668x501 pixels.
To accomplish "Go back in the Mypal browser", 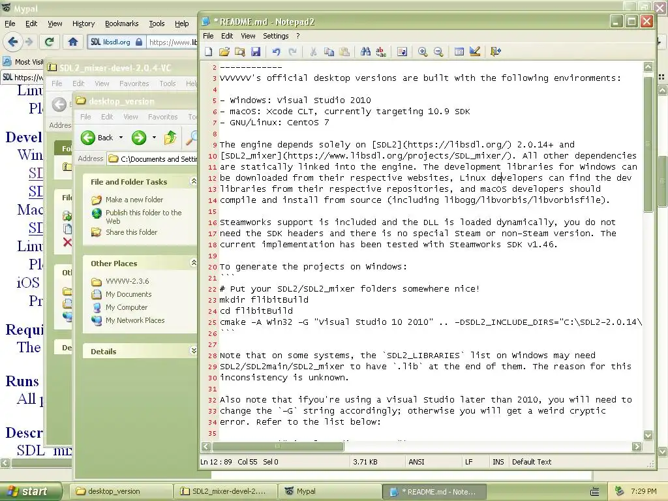I will [x=13, y=42].
